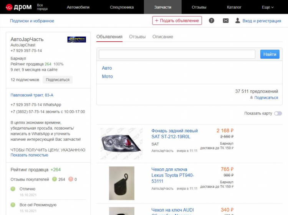Toggle the Показать карту switch
Viewport: 288px width, 215px height.
(278, 114)
